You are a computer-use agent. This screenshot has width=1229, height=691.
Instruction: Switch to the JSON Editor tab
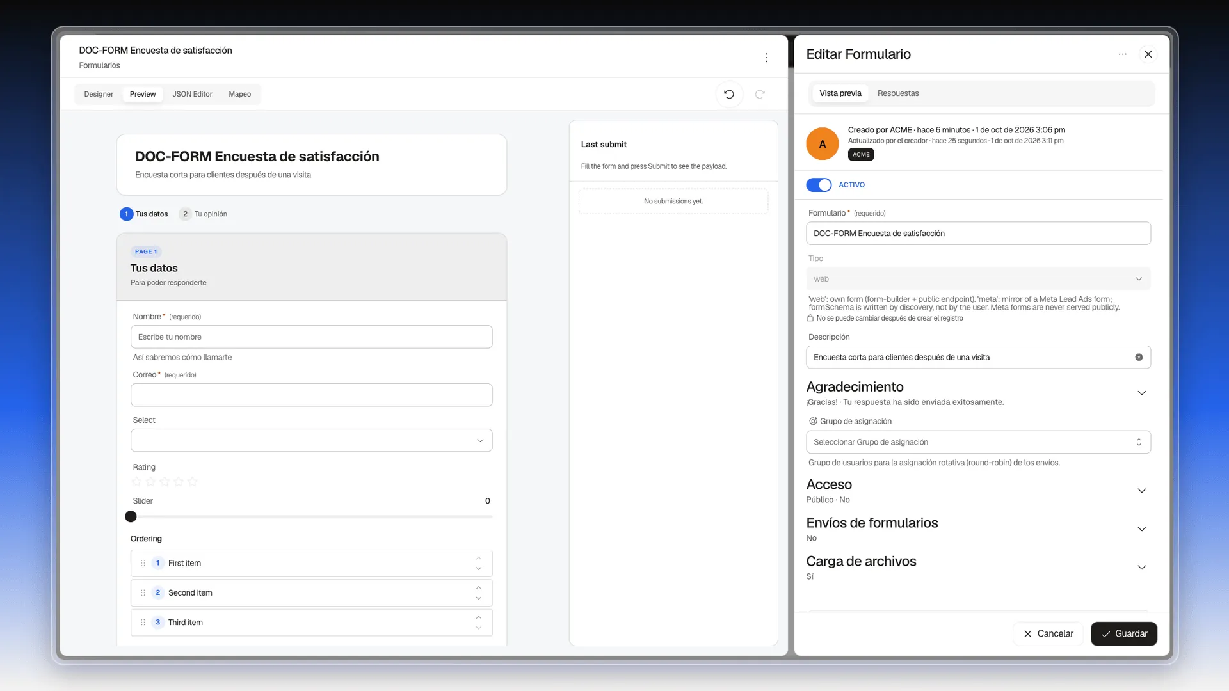point(192,94)
